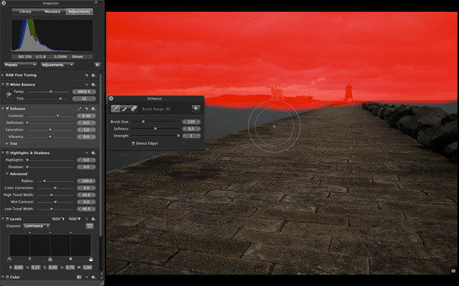459x286 pixels.
Task: Click the Temp value field 6830 K
Action: (x=84, y=92)
